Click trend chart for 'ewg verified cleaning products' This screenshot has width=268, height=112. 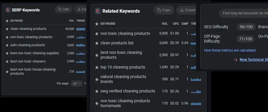(196, 92)
